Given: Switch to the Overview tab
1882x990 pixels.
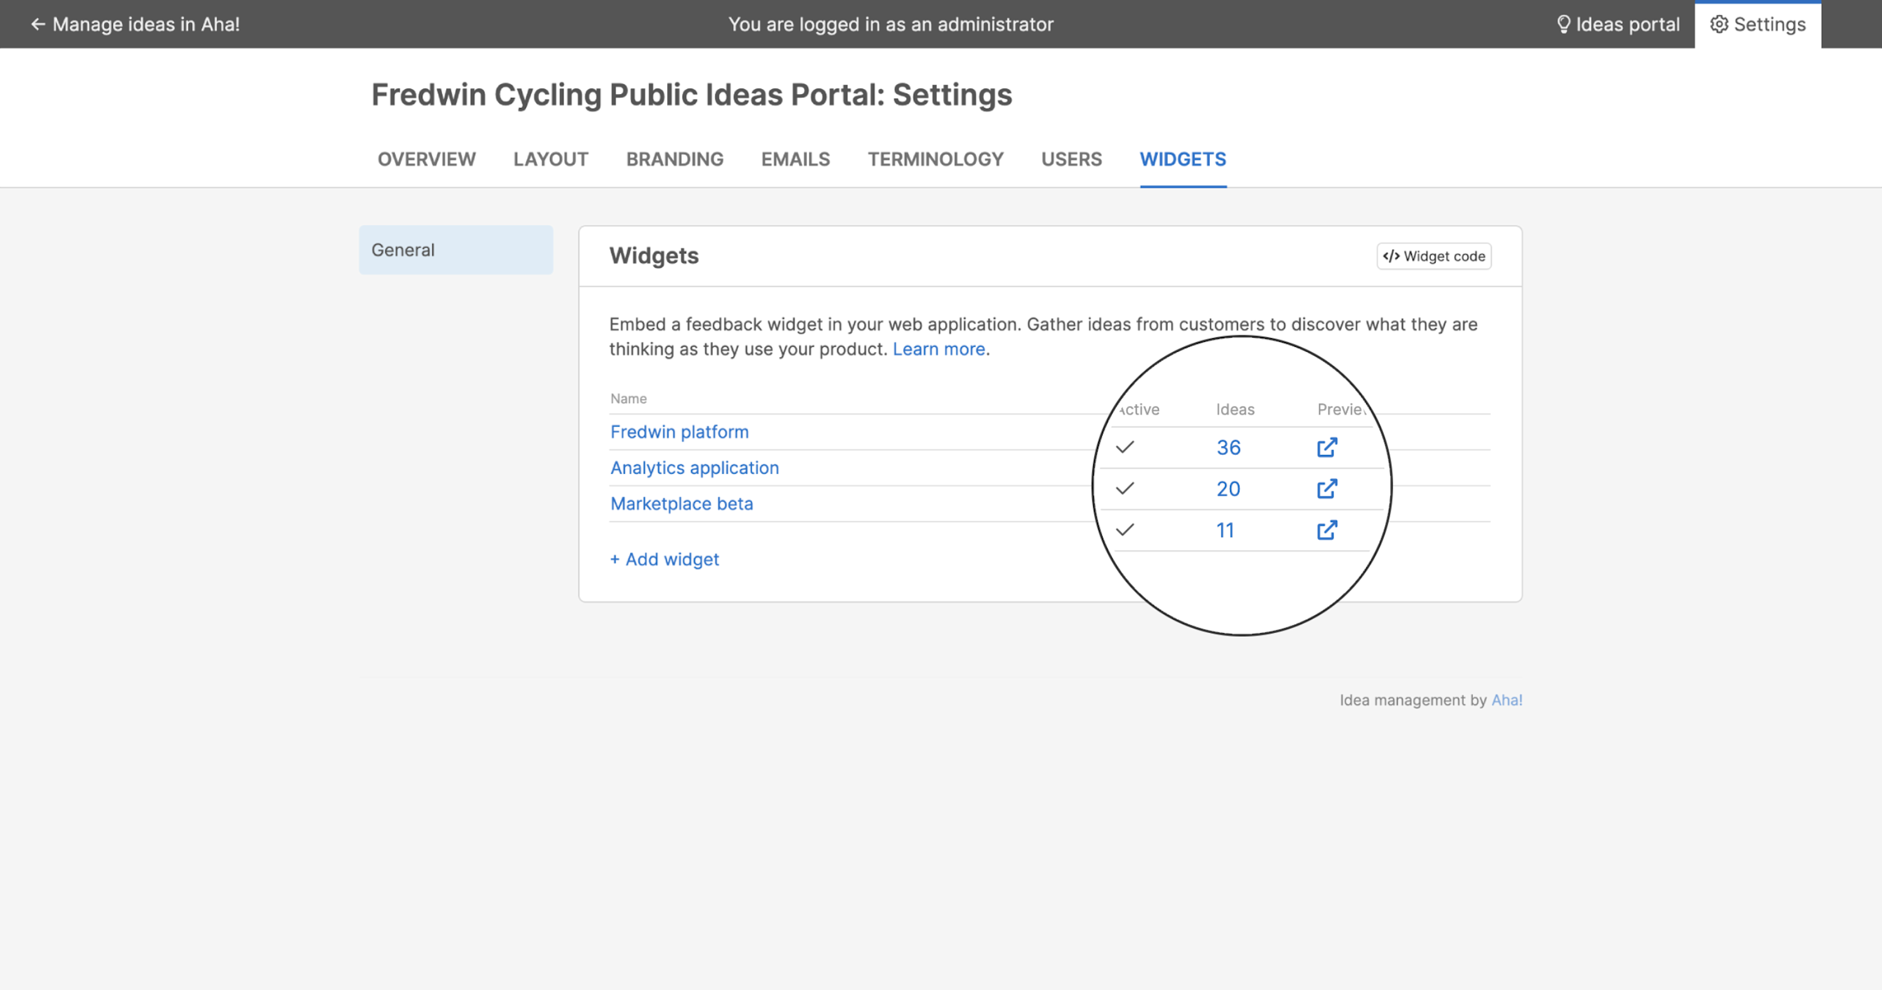Looking at the screenshot, I should 426,159.
